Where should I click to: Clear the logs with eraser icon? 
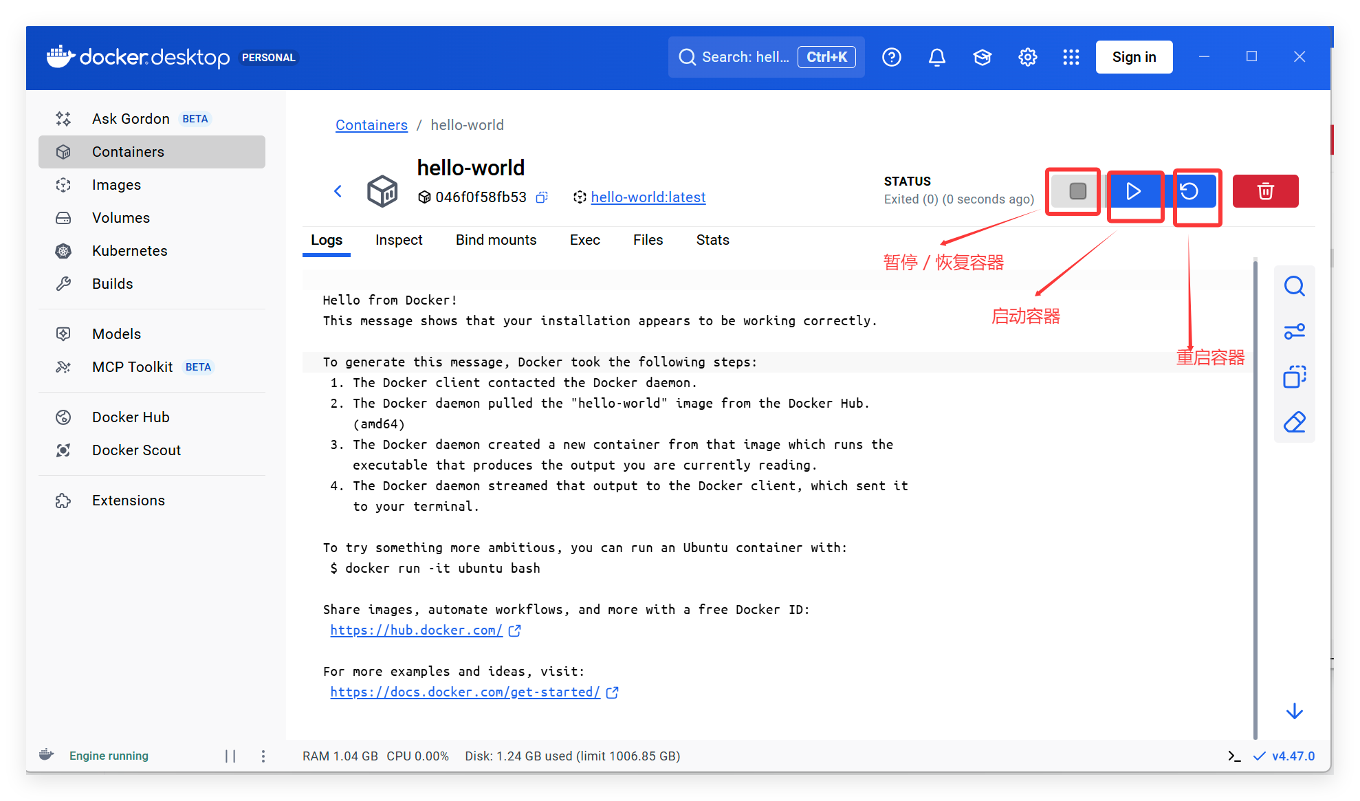[1294, 422]
